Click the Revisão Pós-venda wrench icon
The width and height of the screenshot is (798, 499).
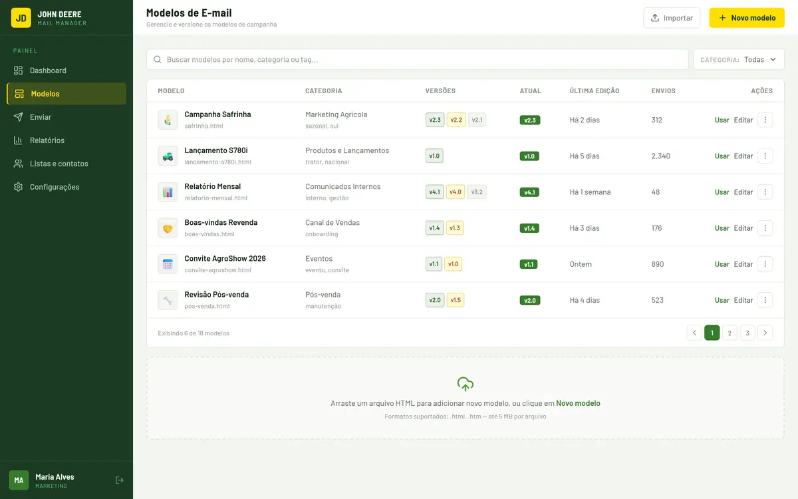click(x=168, y=299)
